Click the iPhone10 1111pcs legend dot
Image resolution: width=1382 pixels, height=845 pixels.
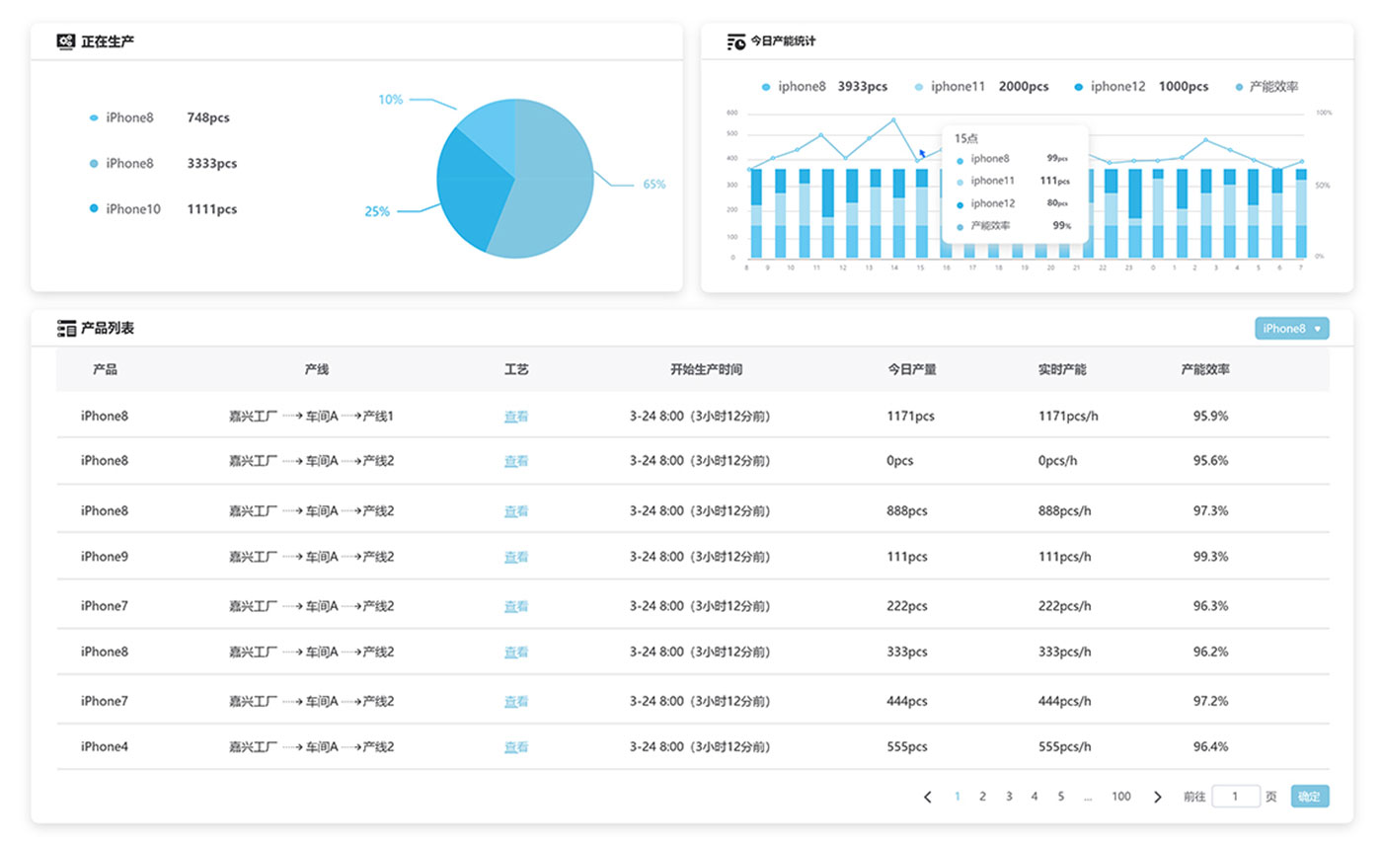pos(94,209)
